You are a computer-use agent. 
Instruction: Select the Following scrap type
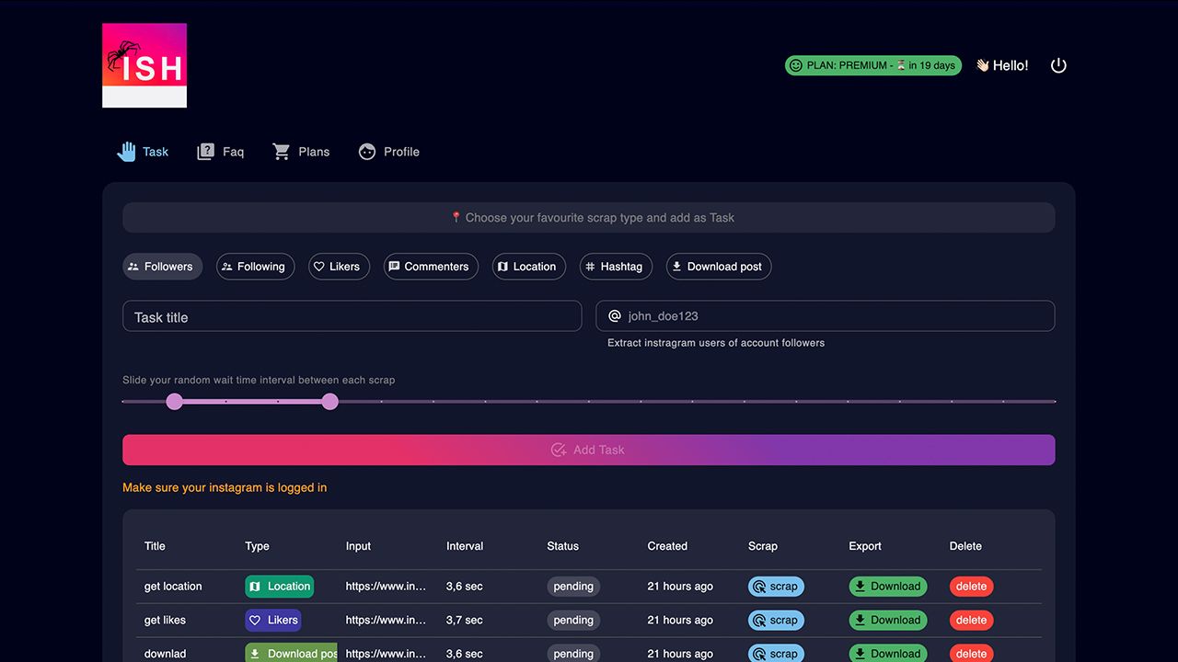(255, 267)
